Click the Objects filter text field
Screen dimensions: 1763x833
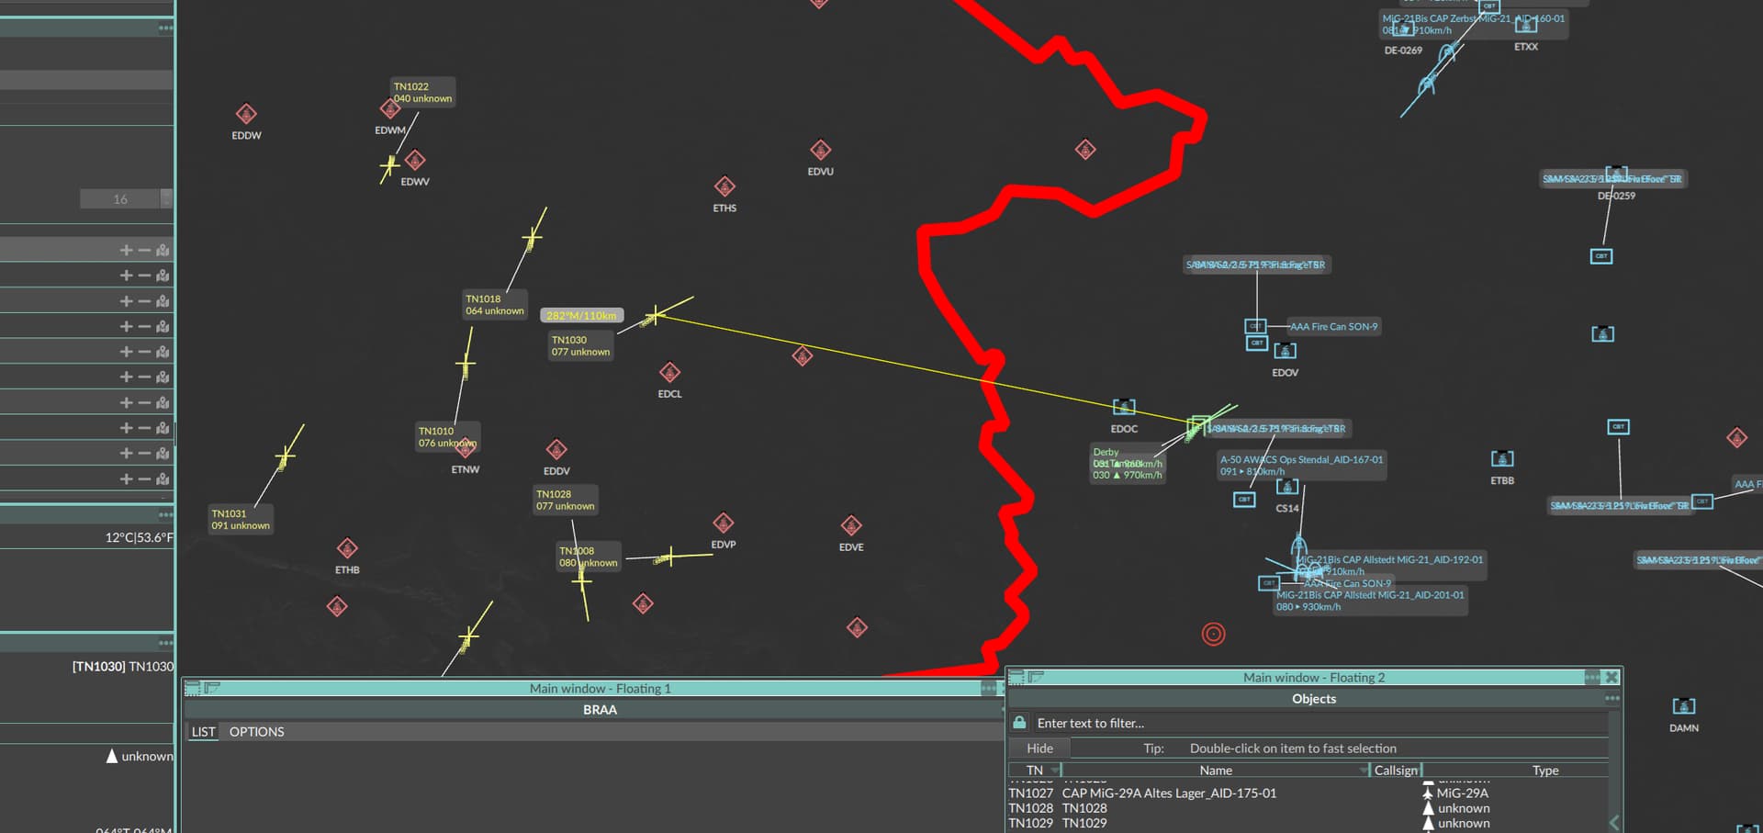point(1313,723)
